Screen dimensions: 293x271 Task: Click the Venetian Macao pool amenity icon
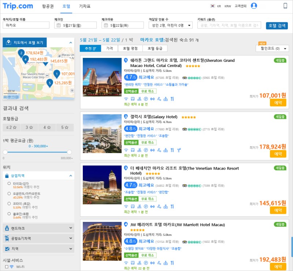pyautogui.click(x=139, y=207)
